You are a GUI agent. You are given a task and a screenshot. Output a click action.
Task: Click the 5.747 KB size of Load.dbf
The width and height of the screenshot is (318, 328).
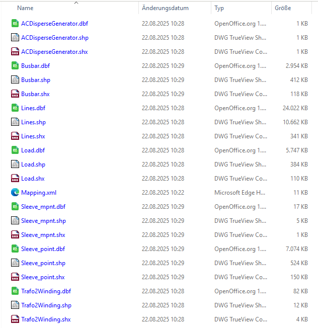click(297, 150)
